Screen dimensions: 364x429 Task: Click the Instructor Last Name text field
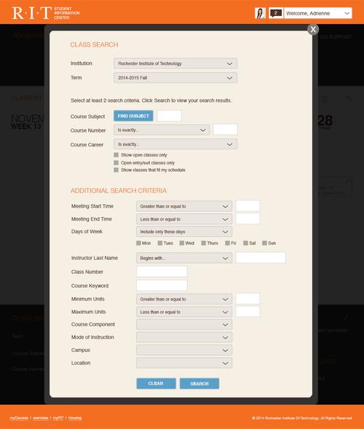[261, 258]
